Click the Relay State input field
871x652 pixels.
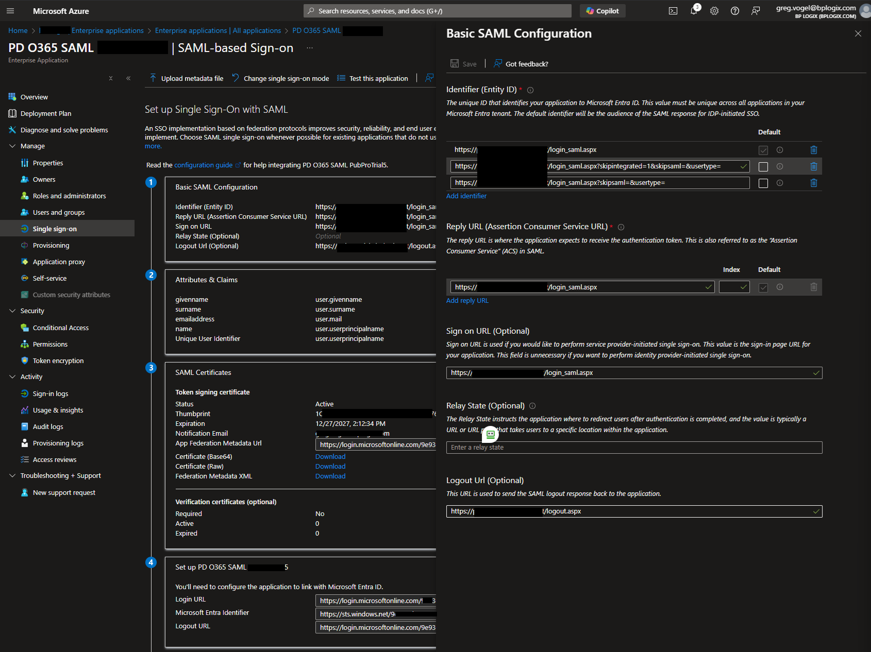coord(634,448)
